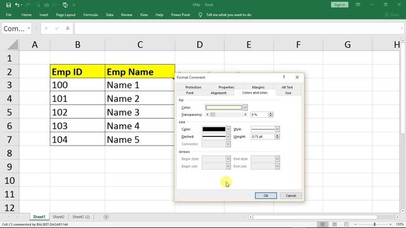Screen dimensions: 406x228
Task: Switch to Sheet2 (2) tab
Action: coord(81,217)
